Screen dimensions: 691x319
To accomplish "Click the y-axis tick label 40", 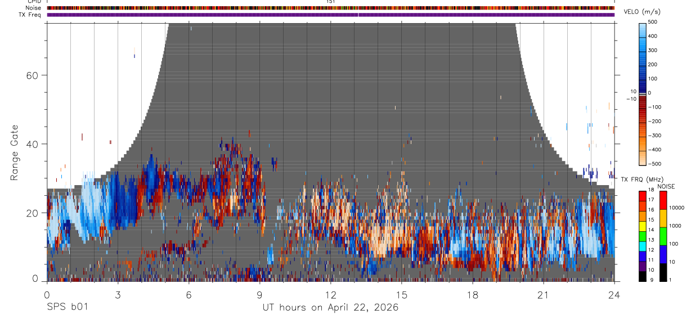I will pos(33,144).
